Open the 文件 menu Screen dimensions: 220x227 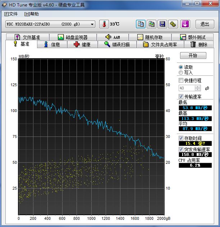tap(11, 14)
